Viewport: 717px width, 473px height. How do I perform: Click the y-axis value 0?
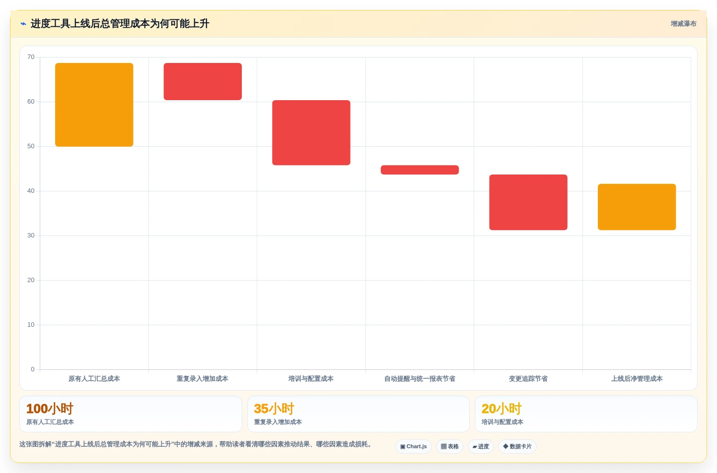tap(33, 369)
